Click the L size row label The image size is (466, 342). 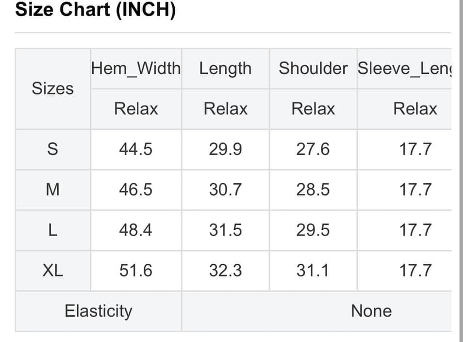point(52,230)
